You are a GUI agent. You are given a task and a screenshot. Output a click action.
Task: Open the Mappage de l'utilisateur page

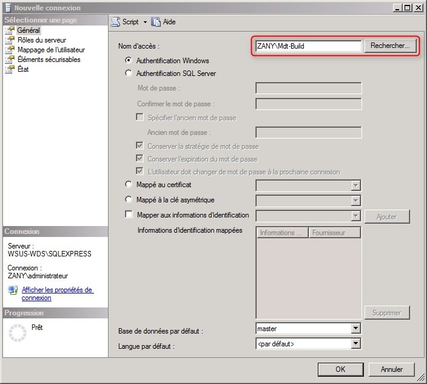pos(51,50)
